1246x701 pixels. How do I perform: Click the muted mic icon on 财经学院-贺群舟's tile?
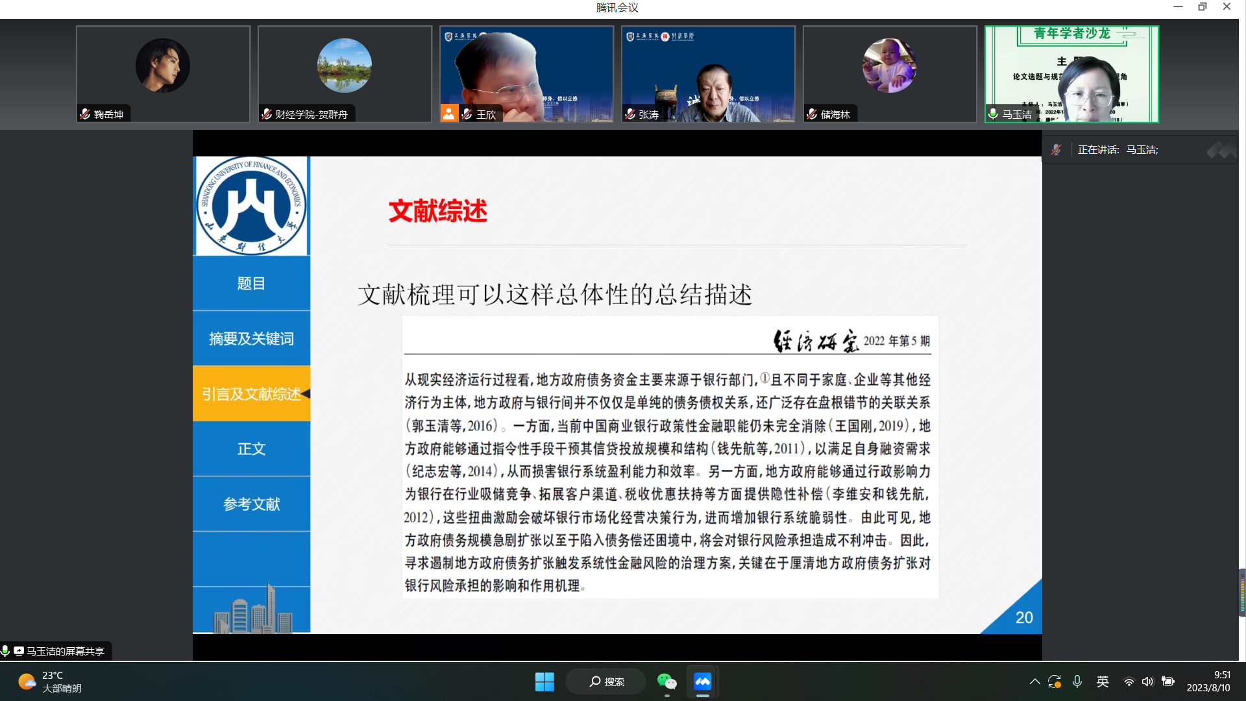(x=266, y=114)
